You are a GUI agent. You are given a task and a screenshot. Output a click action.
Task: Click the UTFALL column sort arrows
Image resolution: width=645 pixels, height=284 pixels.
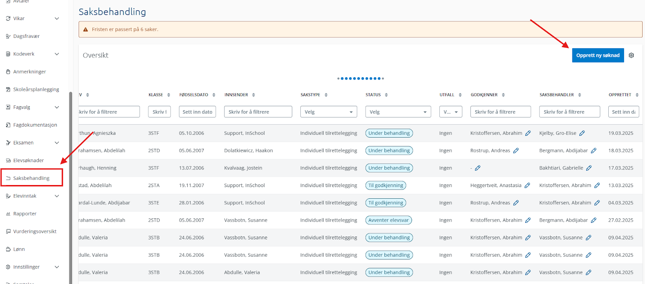(x=460, y=95)
